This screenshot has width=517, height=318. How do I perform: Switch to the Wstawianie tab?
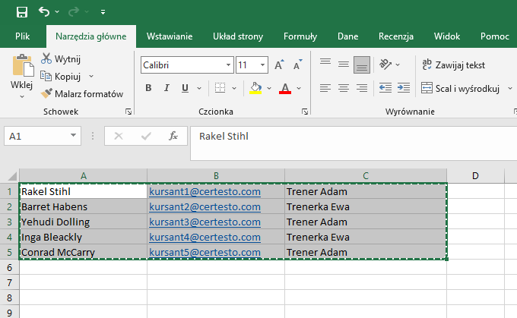170,36
